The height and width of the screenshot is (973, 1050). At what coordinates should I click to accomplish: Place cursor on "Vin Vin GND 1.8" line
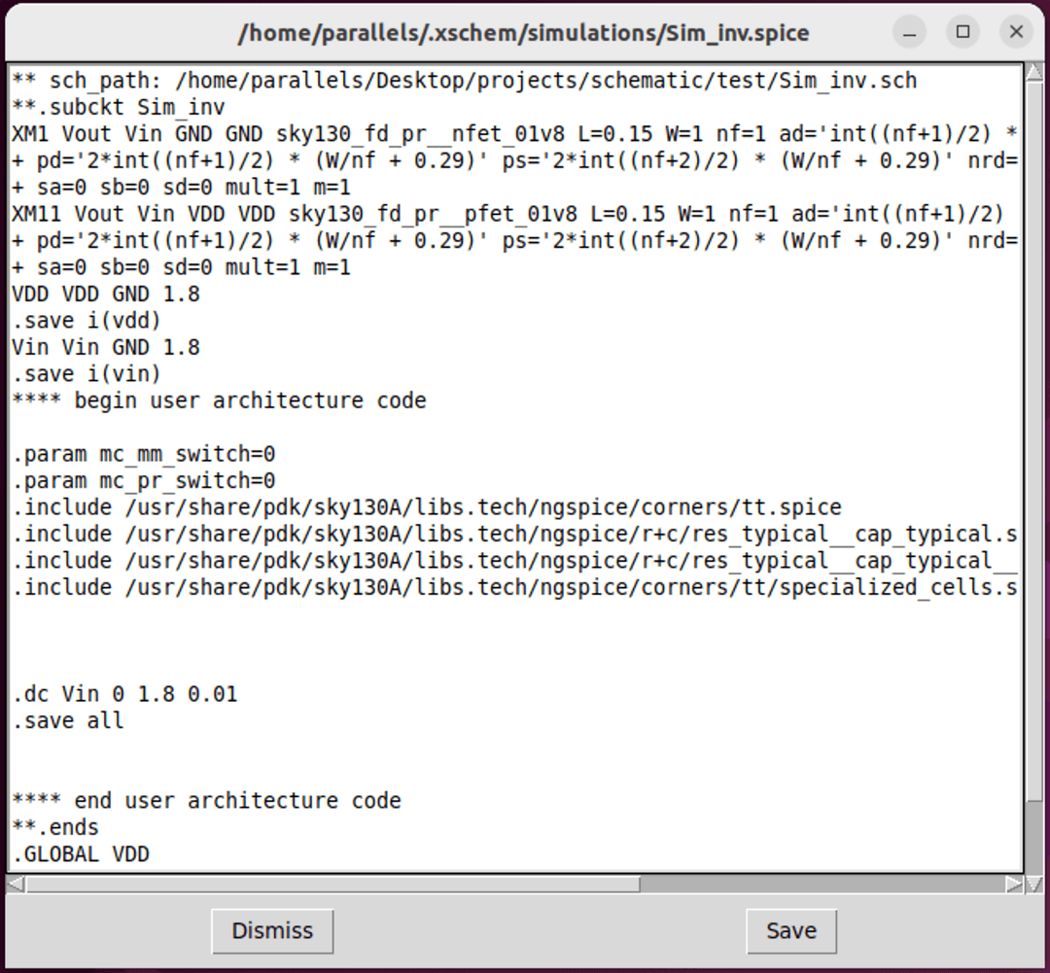106,348
